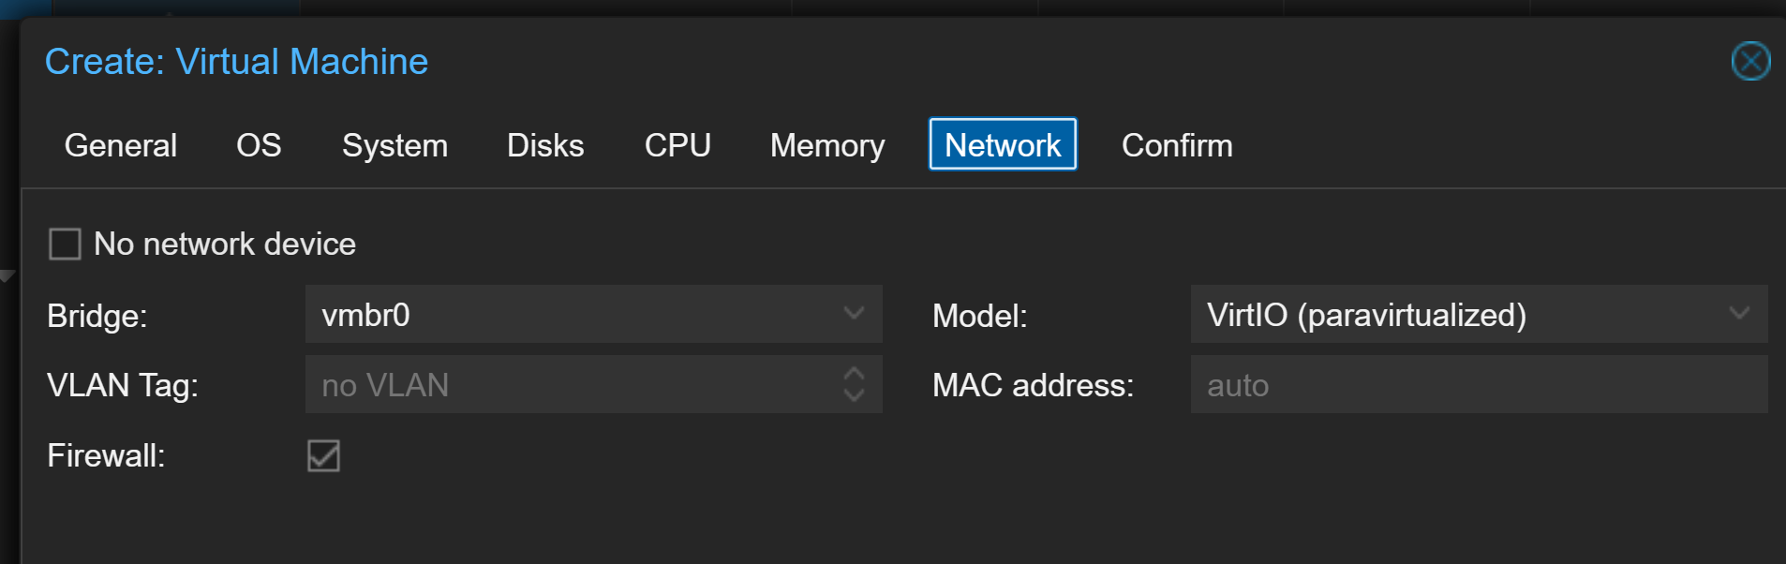Enable the No network device checkbox
This screenshot has width=1786, height=564.
[x=65, y=245]
